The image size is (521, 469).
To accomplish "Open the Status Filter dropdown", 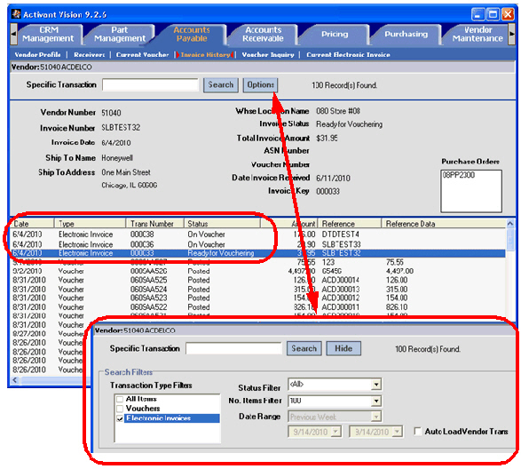I will [x=375, y=385].
